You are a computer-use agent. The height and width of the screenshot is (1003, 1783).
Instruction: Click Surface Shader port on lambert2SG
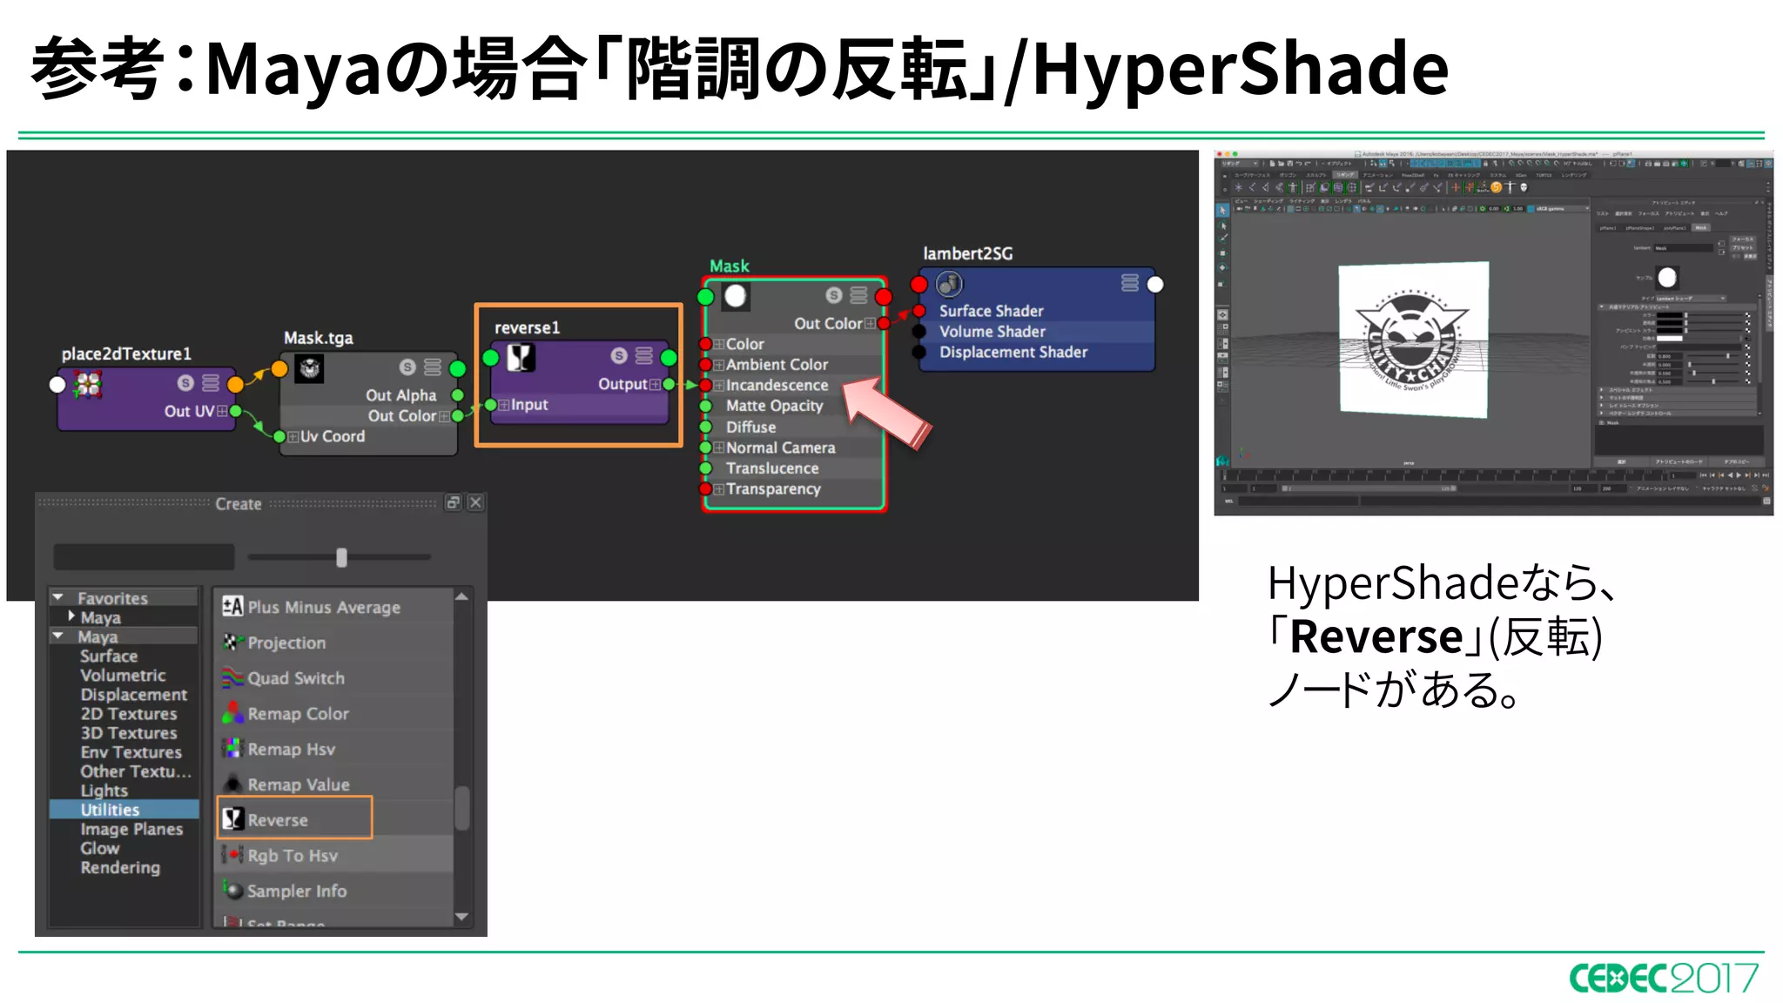coord(918,311)
